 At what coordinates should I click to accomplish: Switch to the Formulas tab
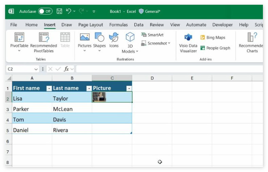(119, 25)
